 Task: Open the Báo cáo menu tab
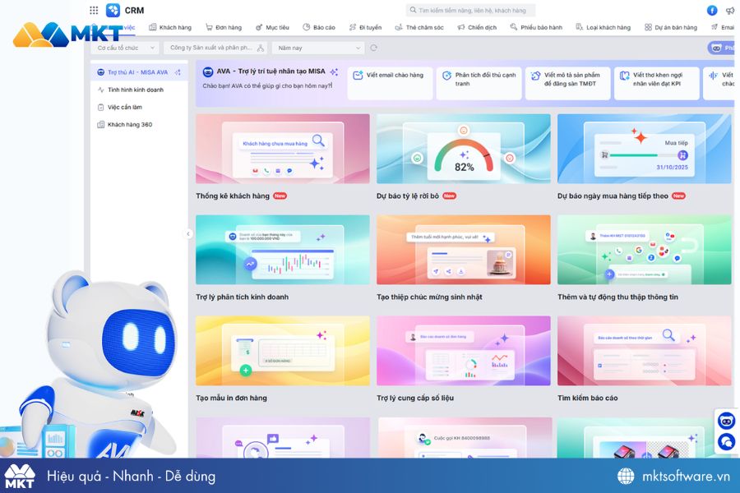click(x=319, y=27)
